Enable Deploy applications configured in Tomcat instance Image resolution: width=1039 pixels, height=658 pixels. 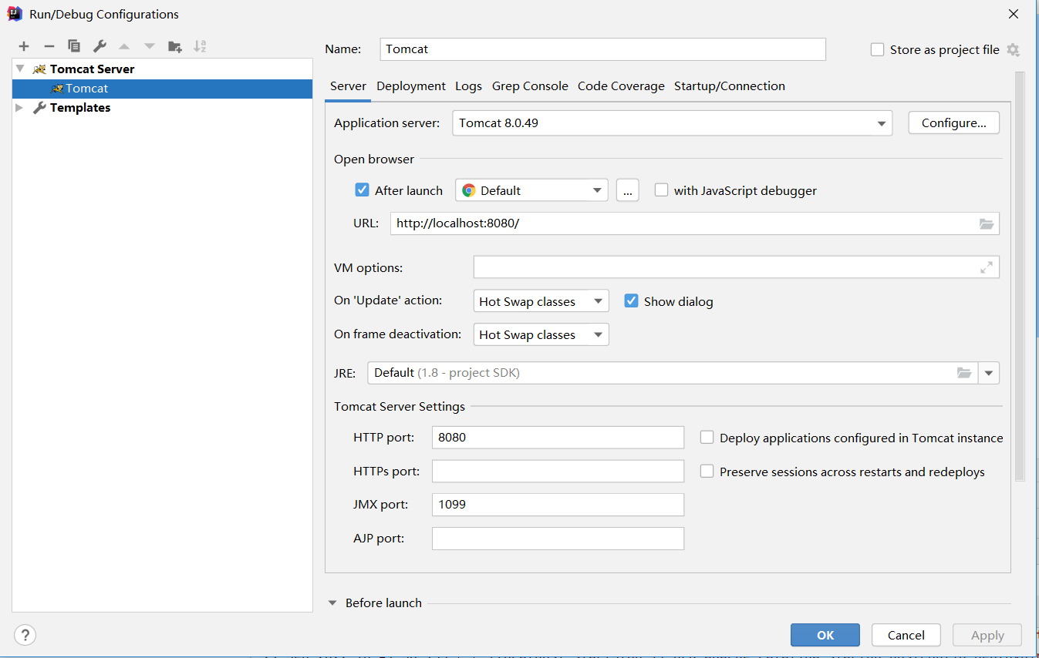(x=707, y=437)
